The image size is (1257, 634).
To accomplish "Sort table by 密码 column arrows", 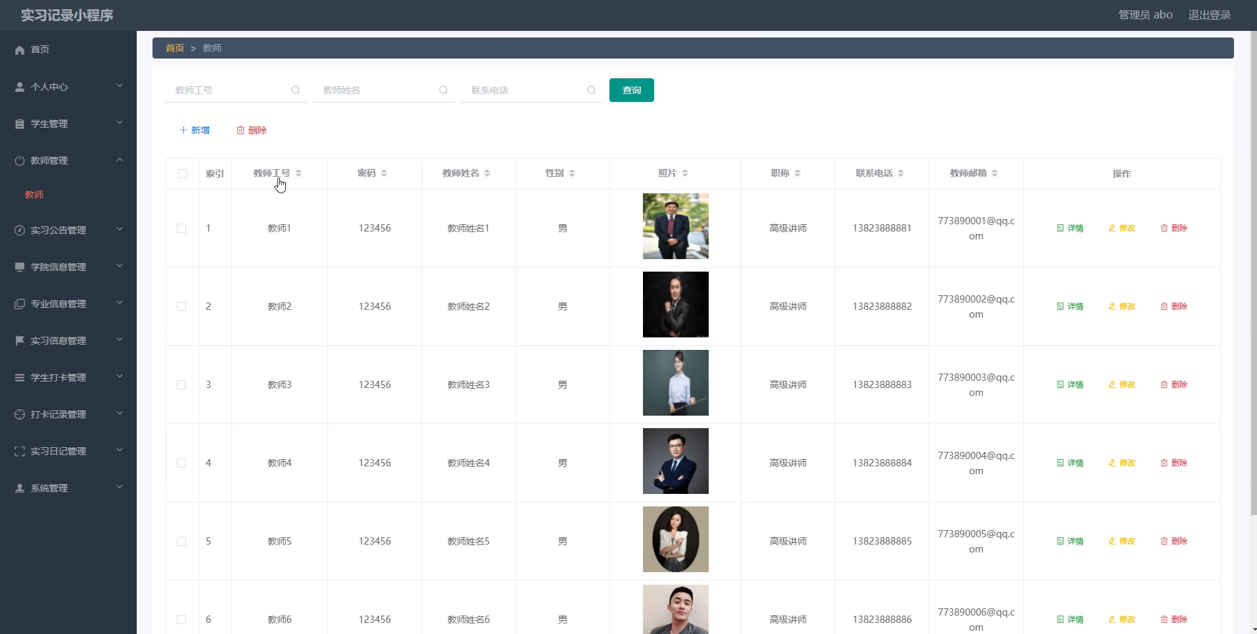I will (384, 173).
